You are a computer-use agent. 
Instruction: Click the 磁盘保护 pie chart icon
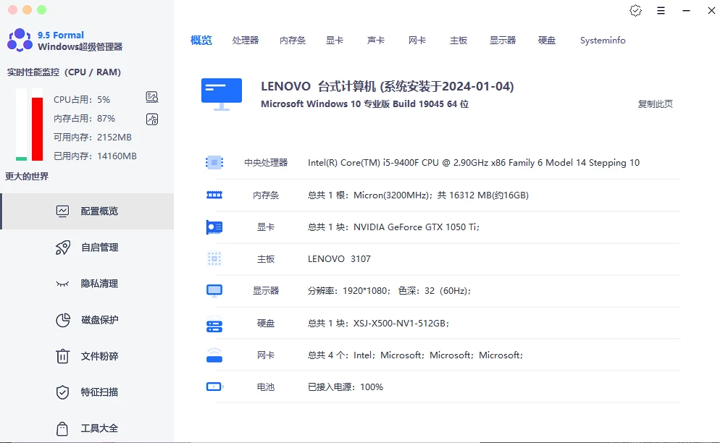click(x=63, y=320)
